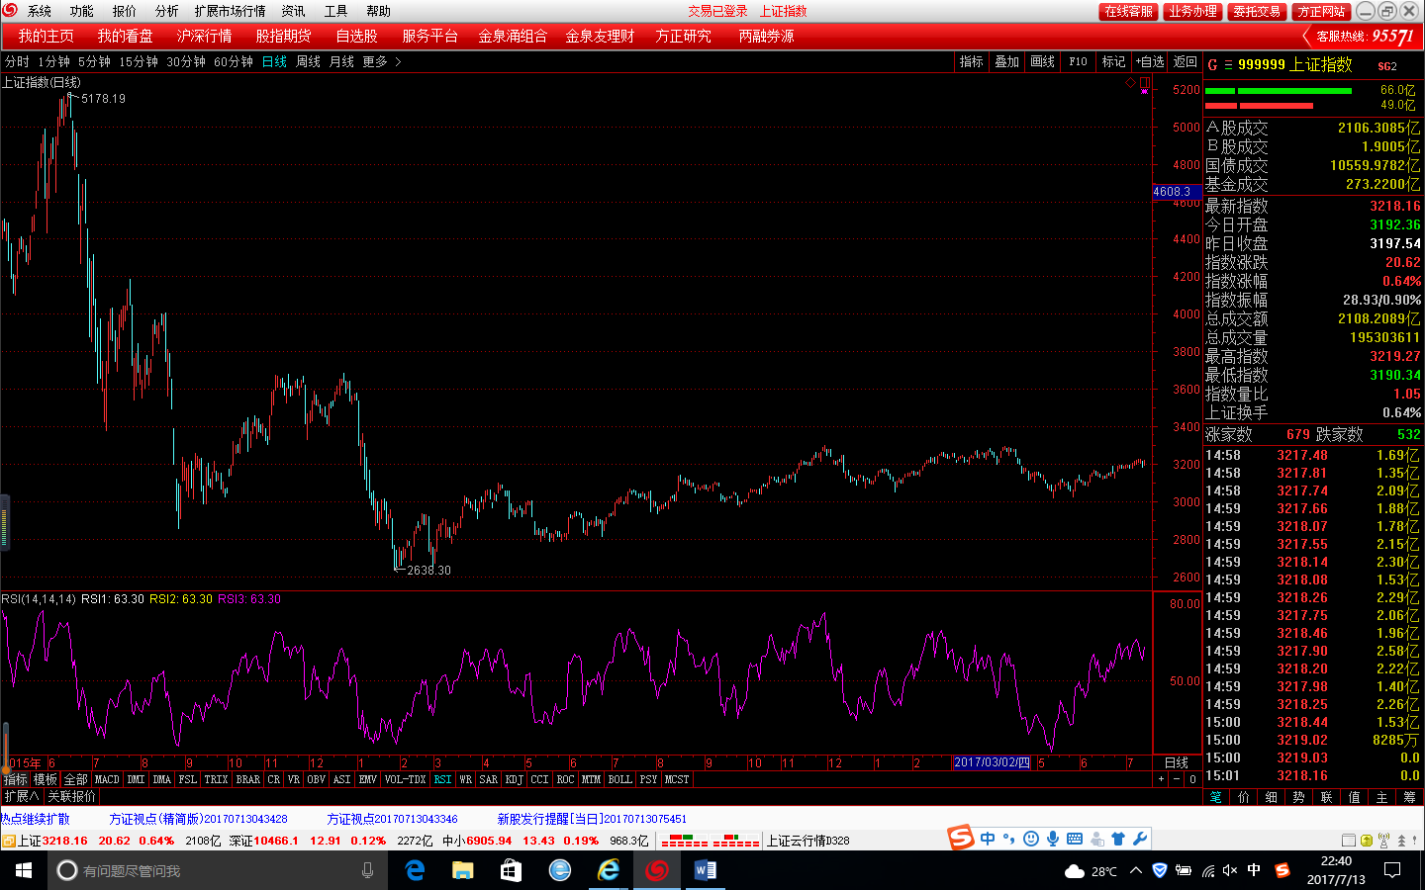Click yellow icon before 上证 in status bar
1425x890 pixels.
8,841
